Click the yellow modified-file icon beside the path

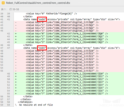pyautogui.click(x=3, y=3)
